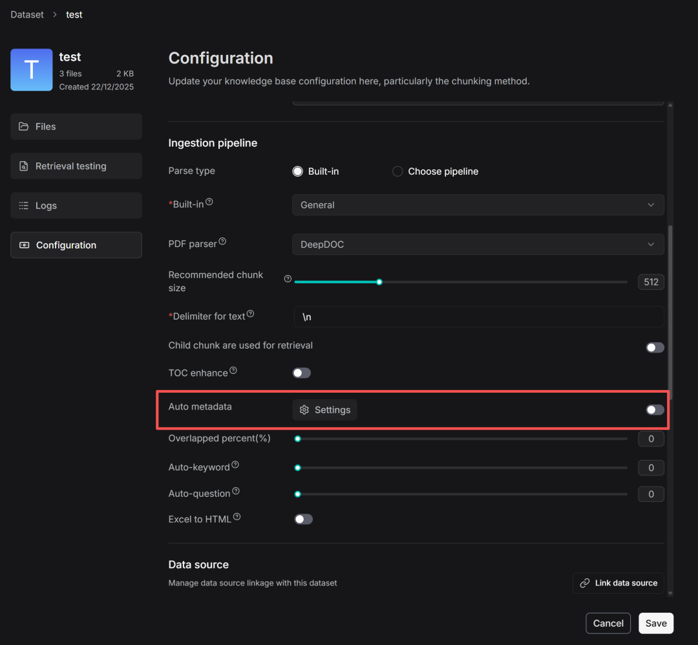The height and width of the screenshot is (645, 698).
Task: Select the Choose pipeline radio option
Action: [397, 171]
